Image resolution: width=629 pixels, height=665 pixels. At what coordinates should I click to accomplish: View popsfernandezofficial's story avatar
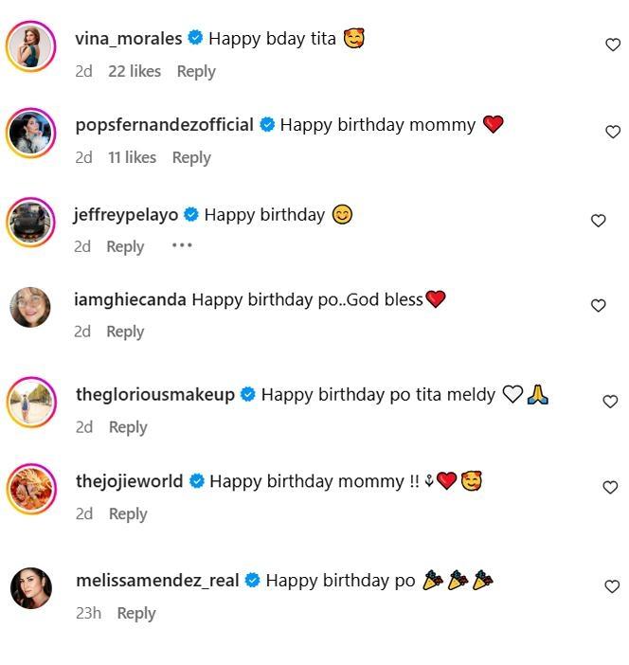pyautogui.click(x=30, y=132)
